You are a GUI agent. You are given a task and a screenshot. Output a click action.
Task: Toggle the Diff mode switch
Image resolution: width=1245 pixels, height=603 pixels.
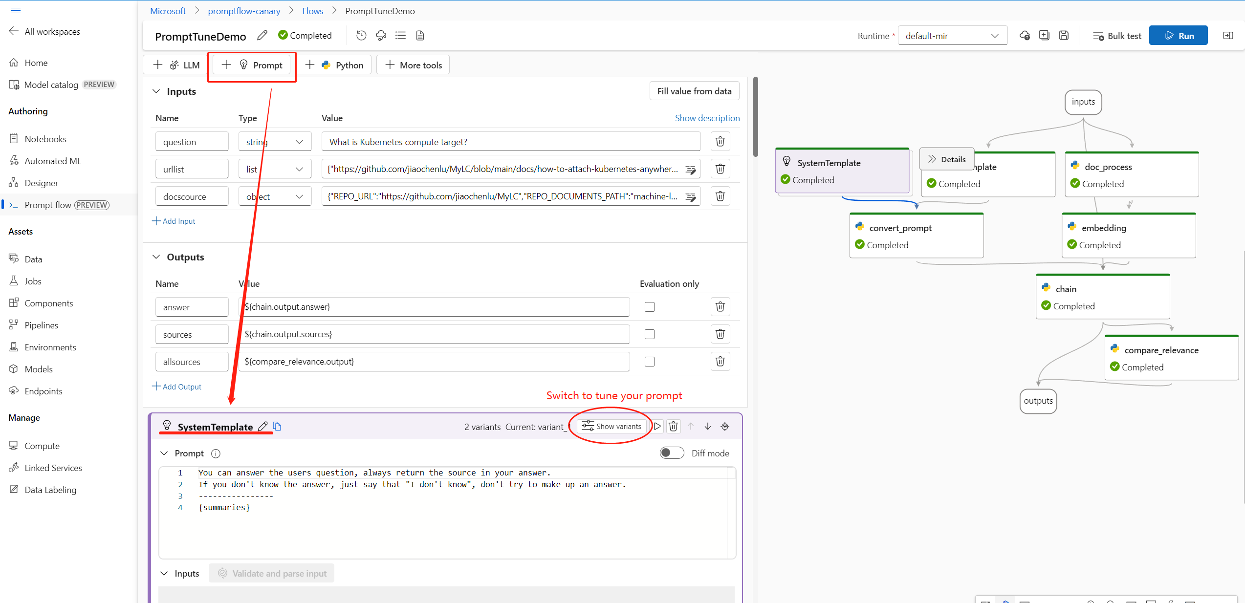coord(672,453)
